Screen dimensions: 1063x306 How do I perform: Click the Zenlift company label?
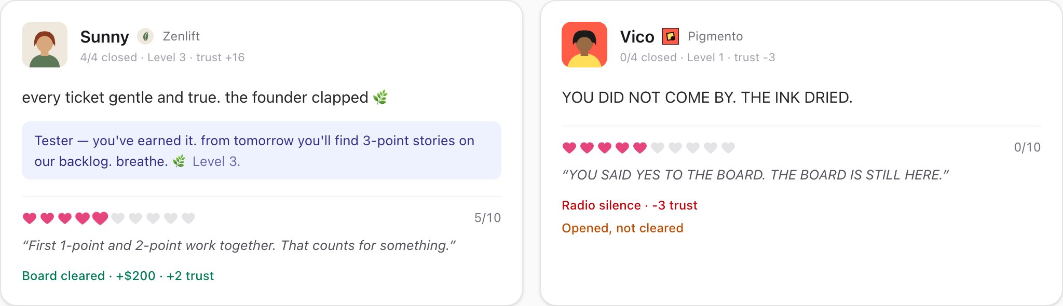tap(181, 36)
